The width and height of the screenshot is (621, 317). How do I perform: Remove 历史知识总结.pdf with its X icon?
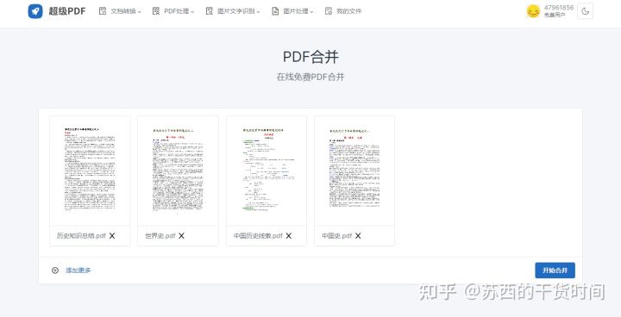click(112, 236)
